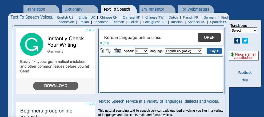Share on Twitter icon

[x=245, y=41]
